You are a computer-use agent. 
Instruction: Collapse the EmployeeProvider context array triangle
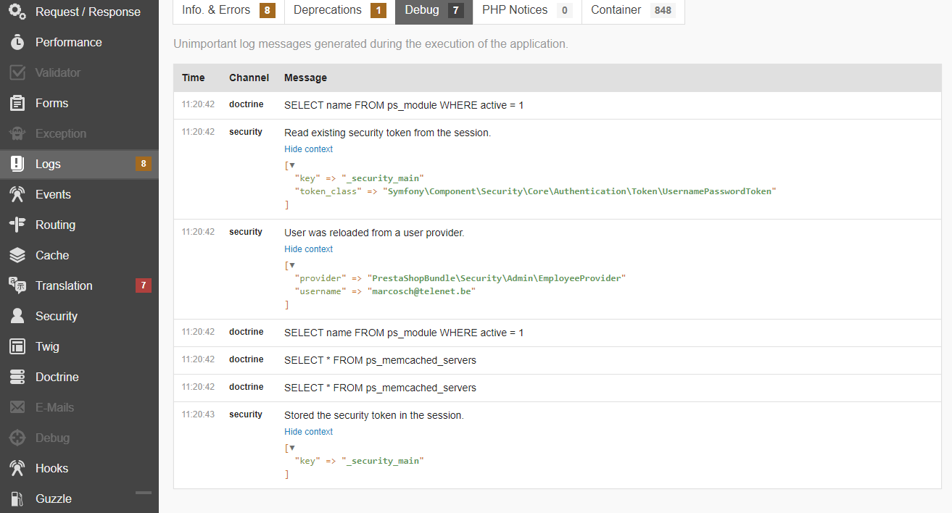292,265
